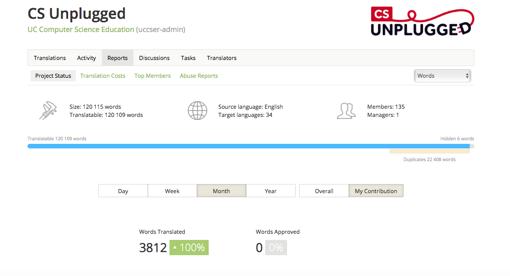Click the globe languages icon
Viewport: 510px width, 276px height.
click(197, 111)
